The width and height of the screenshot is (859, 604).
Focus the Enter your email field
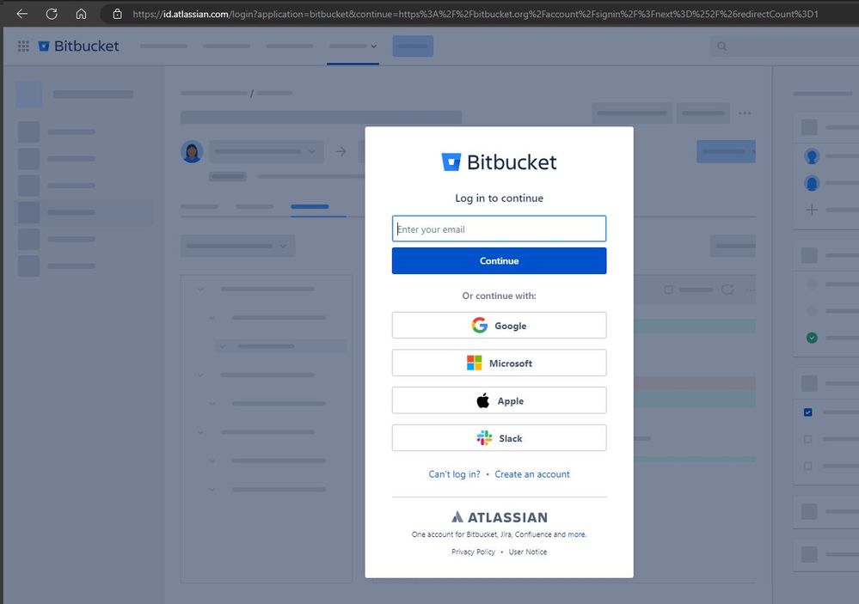pyautogui.click(x=499, y=229)
